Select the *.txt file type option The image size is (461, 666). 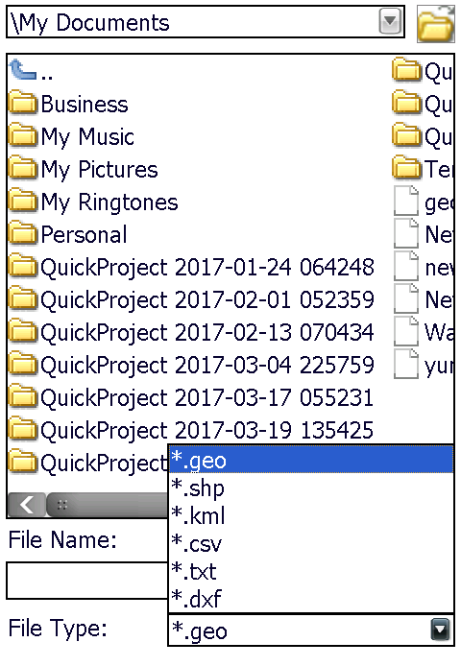[x=311, y=571]
